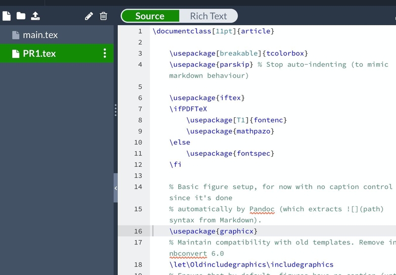Select PR1.tex in file tree
Viewport: 396px width, 275px height.
point(57,53)
